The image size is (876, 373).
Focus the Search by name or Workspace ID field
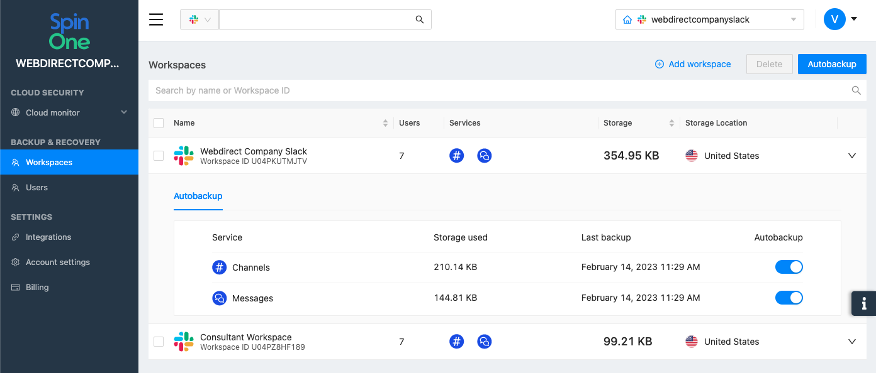point(497,90)
